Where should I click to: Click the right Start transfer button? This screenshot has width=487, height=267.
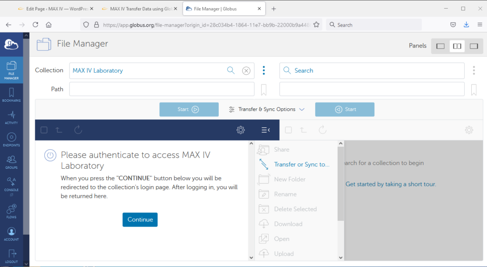pos(345,109)
